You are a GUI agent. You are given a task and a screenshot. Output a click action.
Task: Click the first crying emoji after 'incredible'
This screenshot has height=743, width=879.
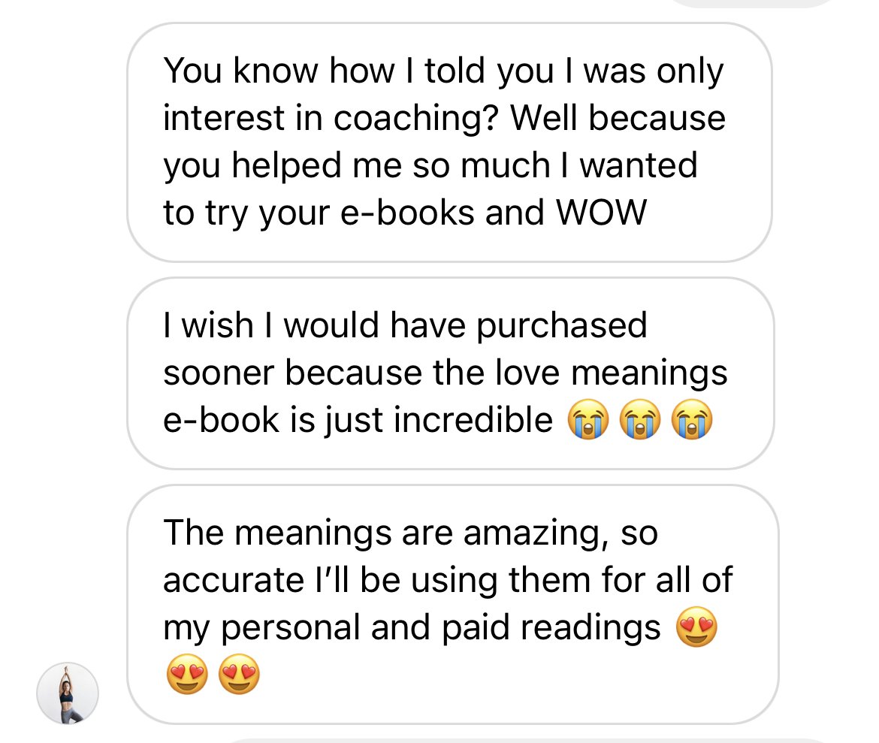(x=588, y=419)
